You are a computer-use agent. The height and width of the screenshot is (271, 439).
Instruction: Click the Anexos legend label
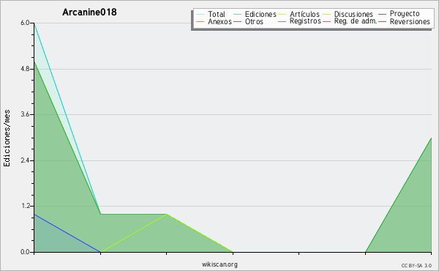tap(219, 21)
